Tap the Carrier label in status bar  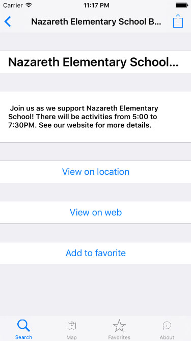coord(13,6)
